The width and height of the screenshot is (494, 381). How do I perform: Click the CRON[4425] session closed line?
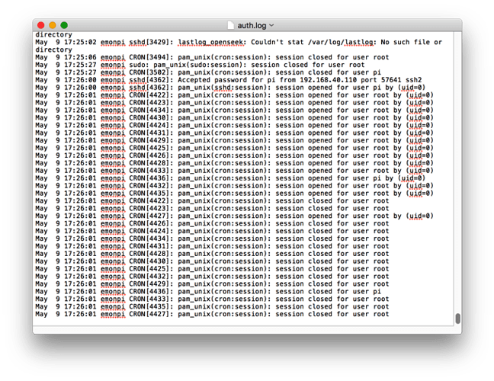coord(212,269)
